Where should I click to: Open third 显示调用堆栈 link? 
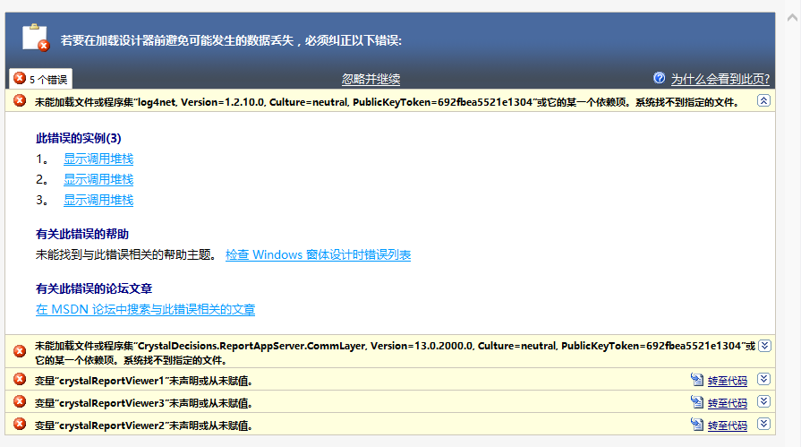tap(98, 200)
